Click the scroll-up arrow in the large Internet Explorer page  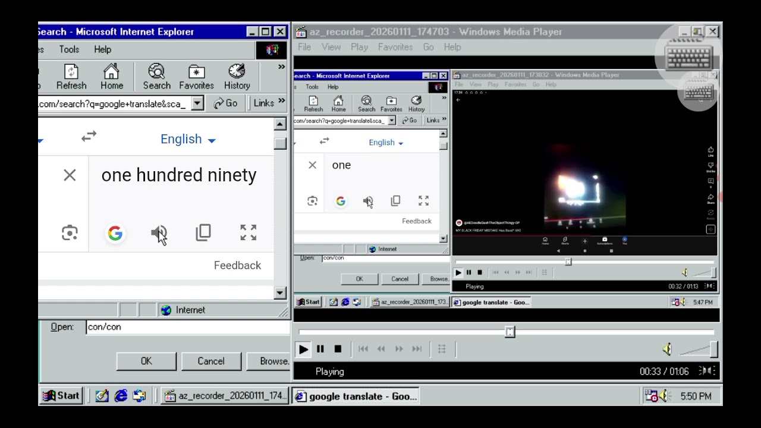click(x=280, y=124)
